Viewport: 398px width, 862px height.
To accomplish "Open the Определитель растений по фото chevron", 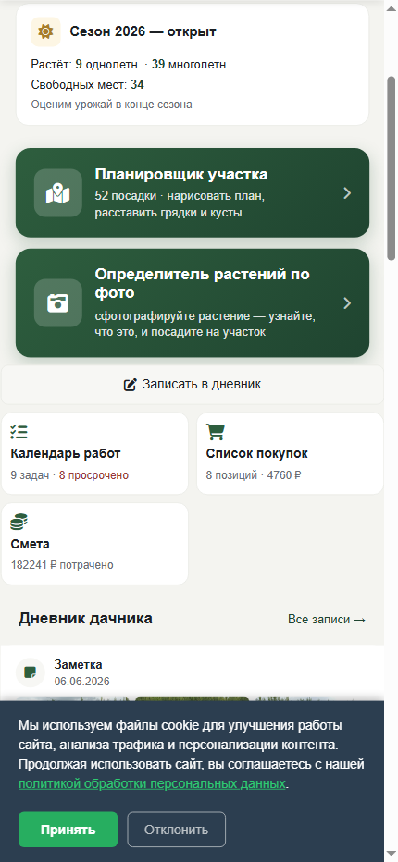I will pos(347,303).
